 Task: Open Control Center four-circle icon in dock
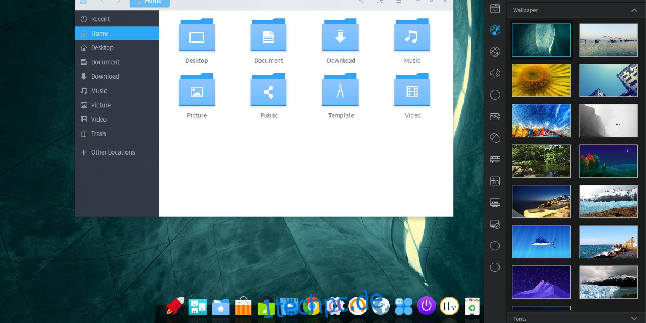[404, 306]
